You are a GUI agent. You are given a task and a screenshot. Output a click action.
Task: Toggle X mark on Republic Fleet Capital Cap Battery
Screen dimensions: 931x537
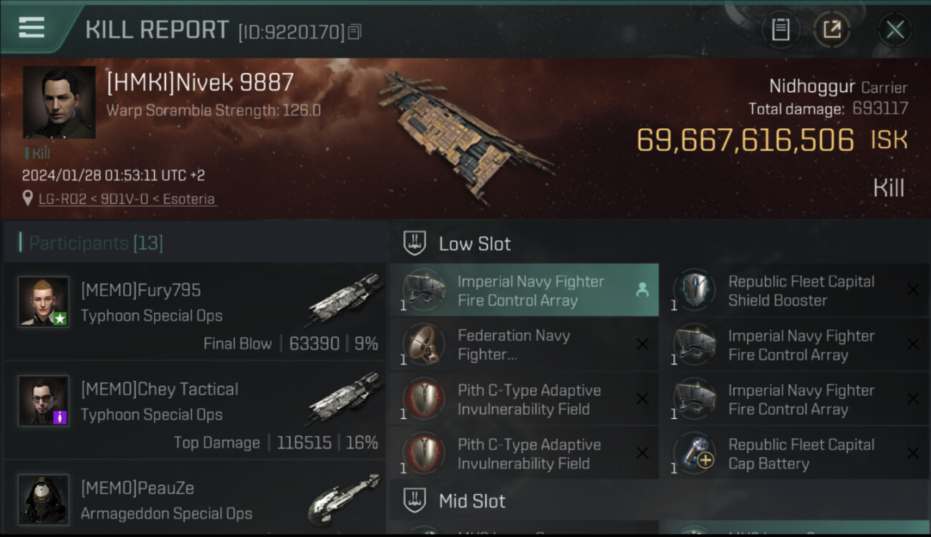click(912, 453)
